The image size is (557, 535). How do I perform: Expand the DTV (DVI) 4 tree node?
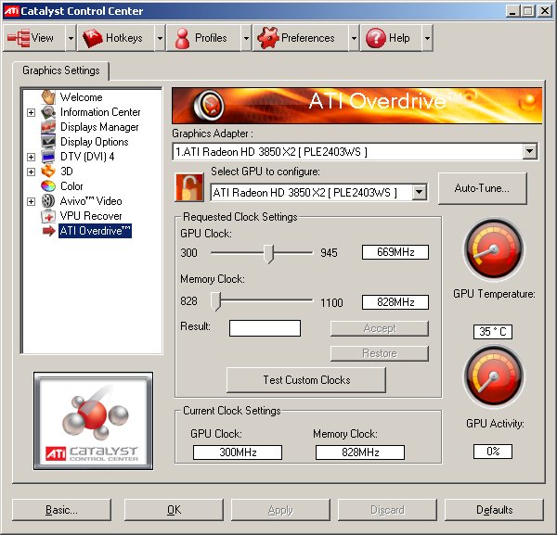tap(32, 157)
